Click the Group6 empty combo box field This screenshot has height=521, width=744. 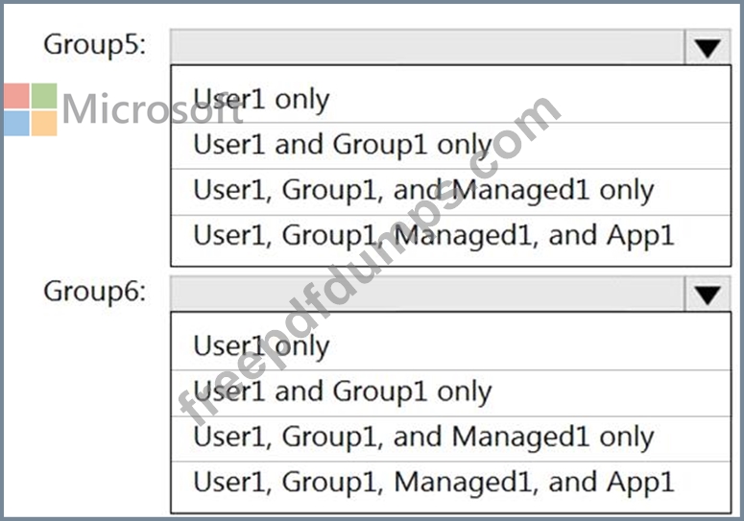click(x=427, y=295)
